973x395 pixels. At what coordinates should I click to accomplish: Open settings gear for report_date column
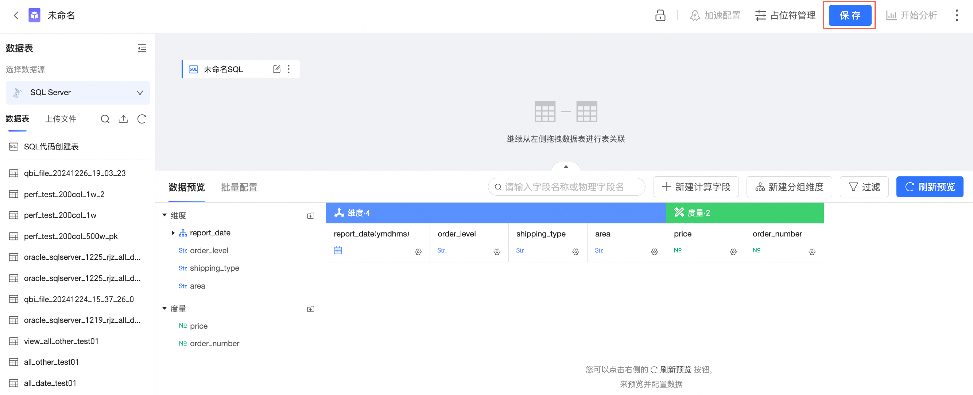click(418, 252)
